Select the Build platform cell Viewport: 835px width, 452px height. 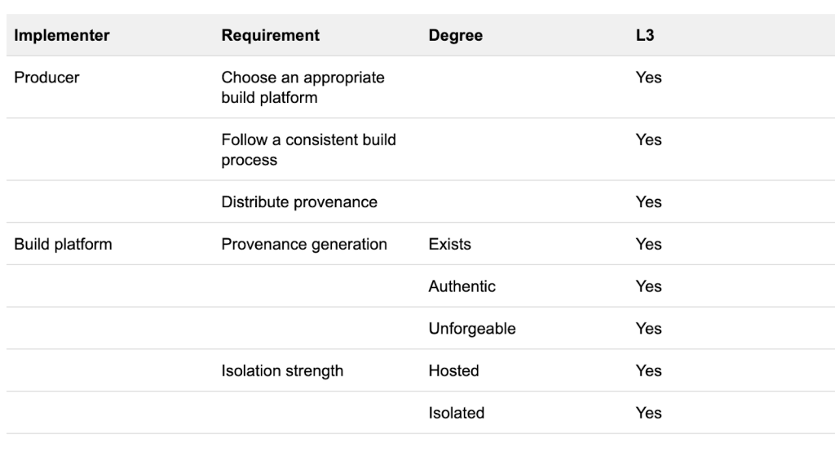point(63,244)
